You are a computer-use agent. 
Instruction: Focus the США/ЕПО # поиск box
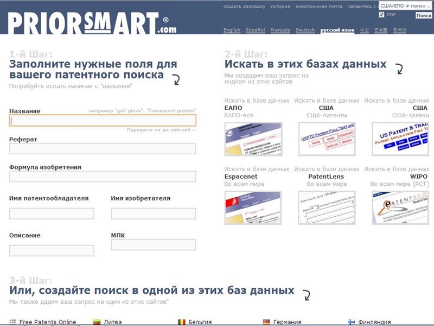coord(405,6)
